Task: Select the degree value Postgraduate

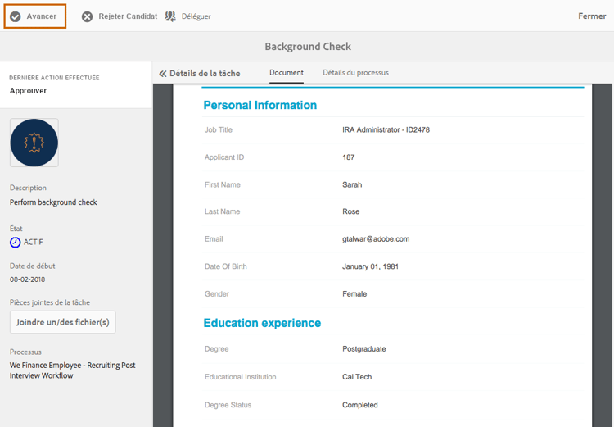Action: [364, 349]
